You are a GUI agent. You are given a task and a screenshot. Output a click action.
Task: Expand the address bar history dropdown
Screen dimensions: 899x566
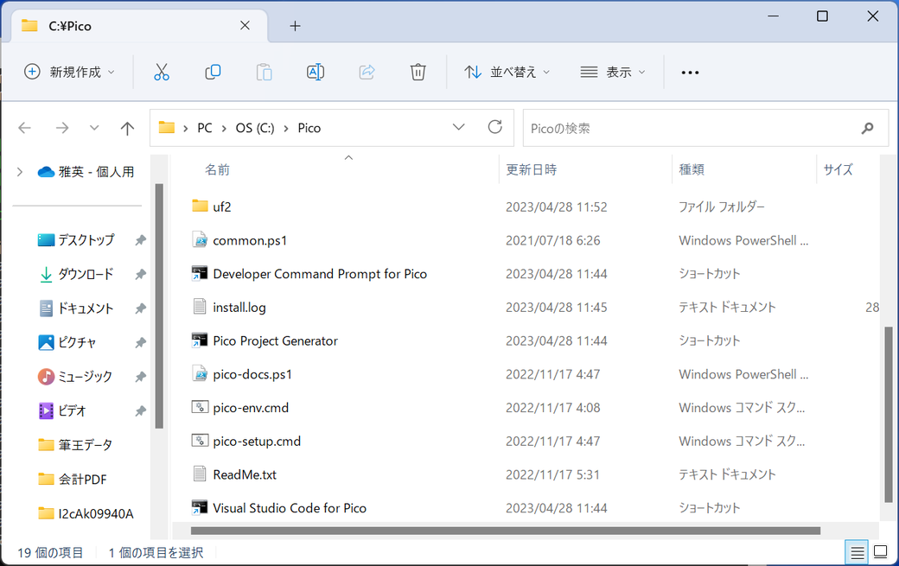tap(459, 127)
